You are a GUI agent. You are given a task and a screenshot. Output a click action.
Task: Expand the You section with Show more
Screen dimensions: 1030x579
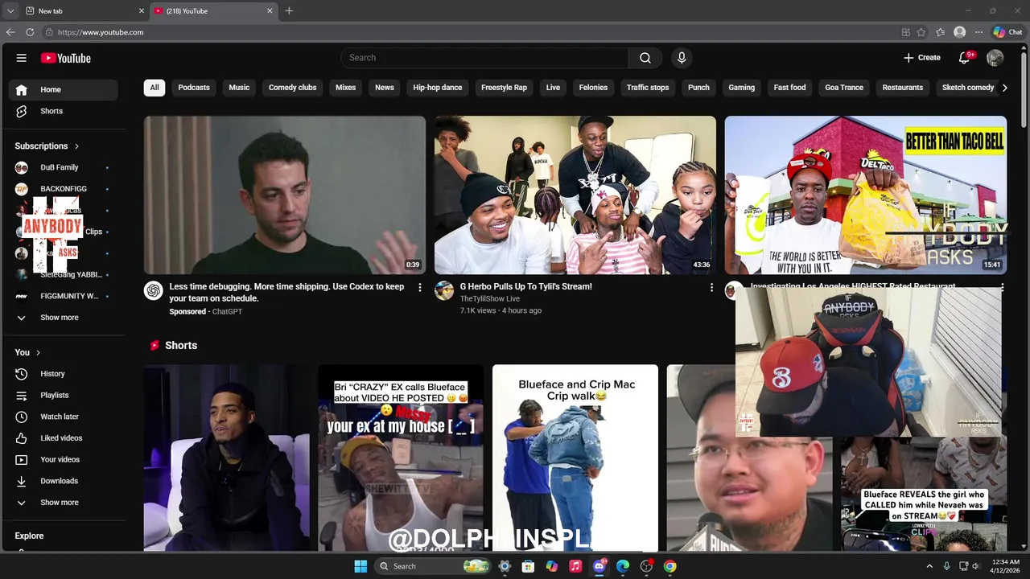tap(64, 503)
